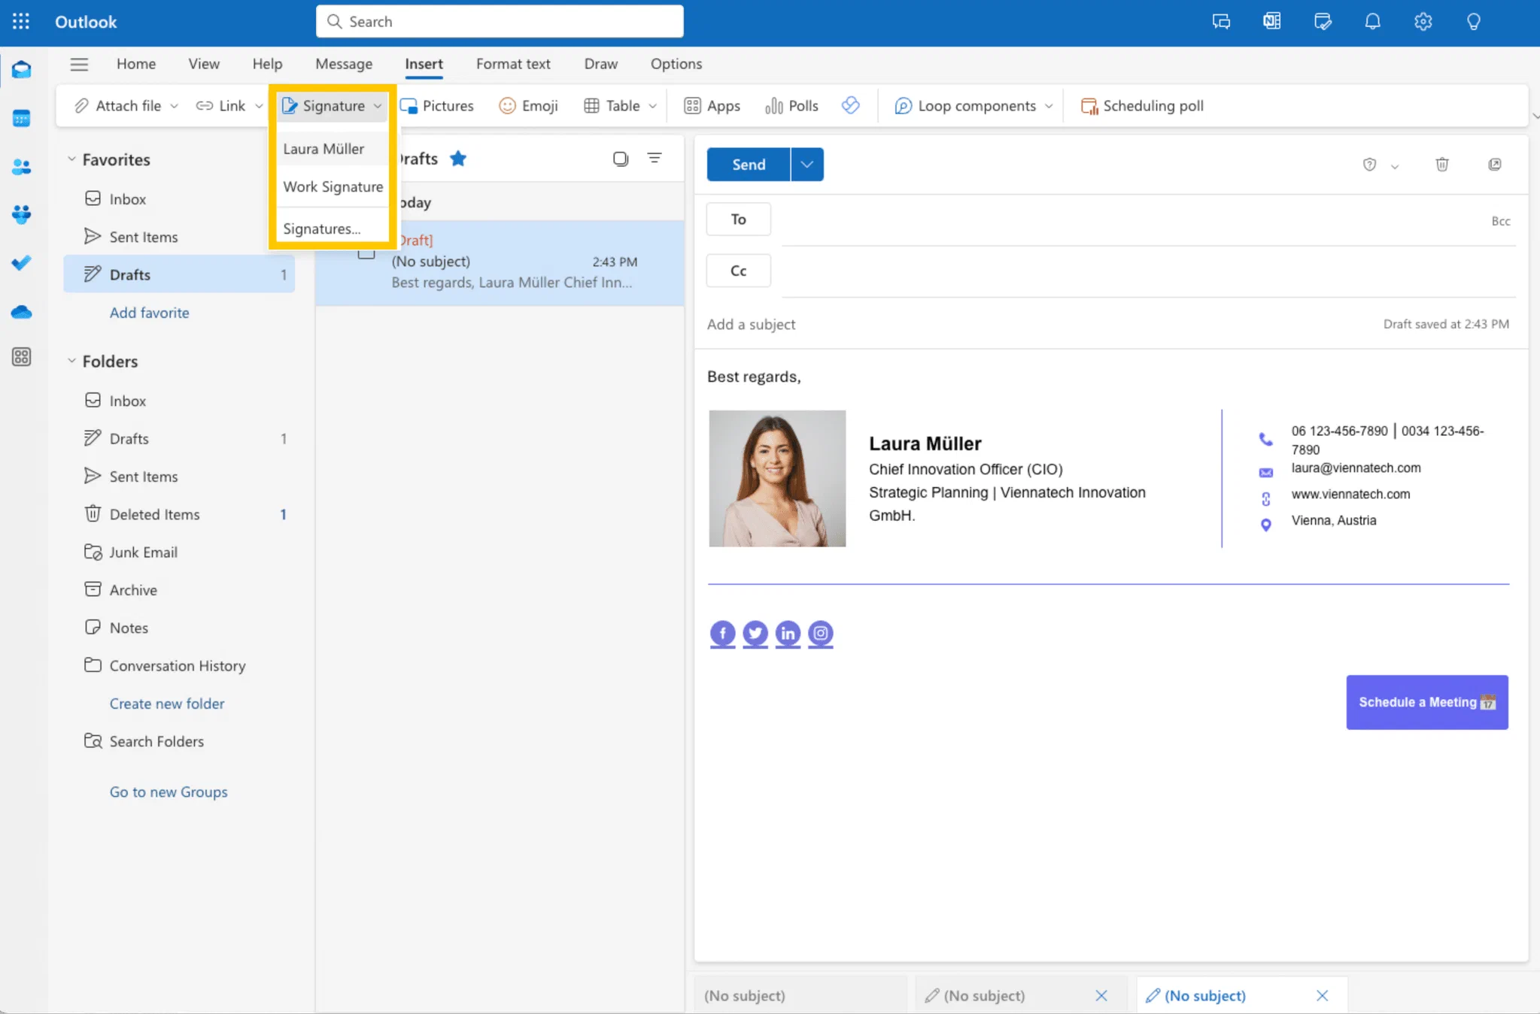Open the app launcher grid
The width and height of the screenshot is (1540, 1014).
coord(21,22)
